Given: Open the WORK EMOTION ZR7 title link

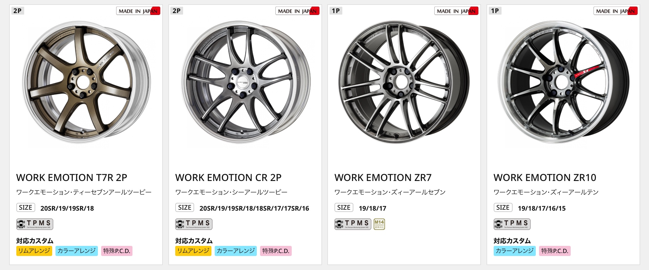Looking at the screenshot, I should (383, 178).
